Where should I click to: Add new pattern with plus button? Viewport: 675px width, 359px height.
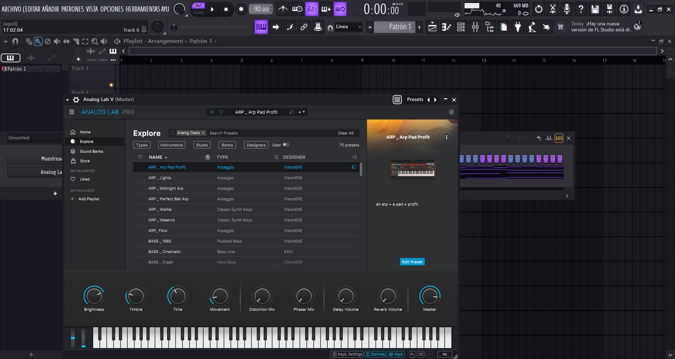[419, 27]
